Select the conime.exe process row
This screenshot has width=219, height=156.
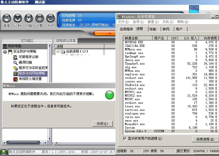(171, 81)
